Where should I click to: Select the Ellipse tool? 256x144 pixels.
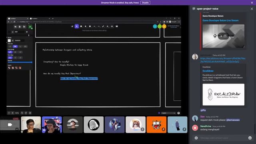[90, 26]
